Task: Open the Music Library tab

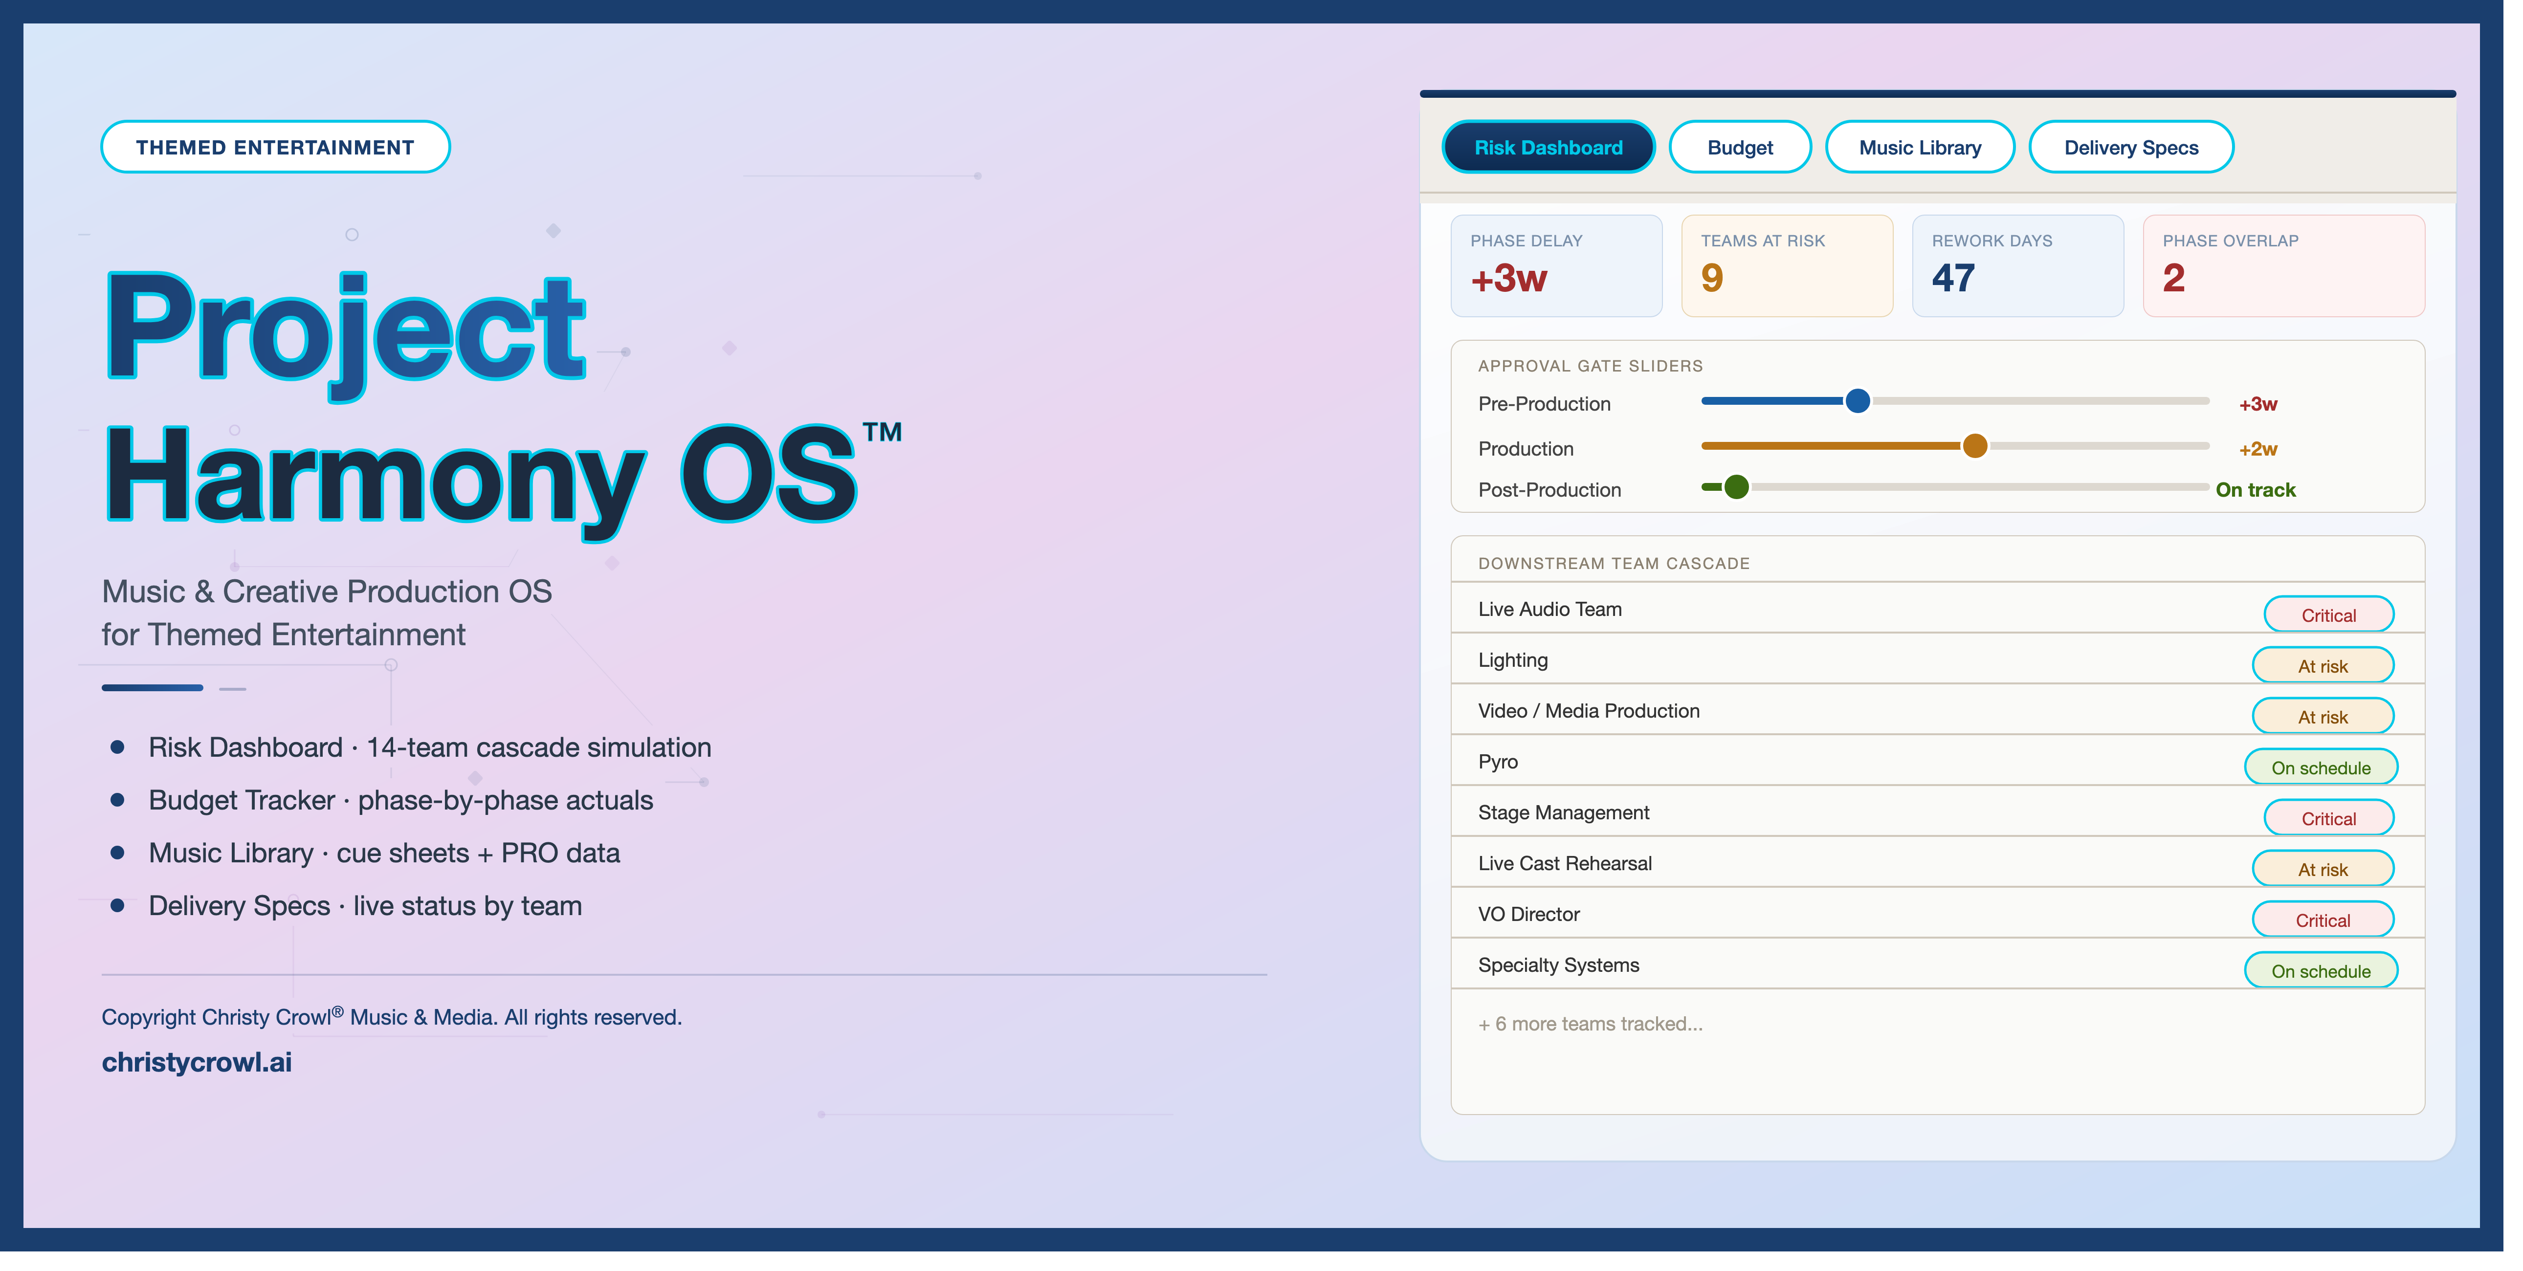Action: [x=1920, y=147]
